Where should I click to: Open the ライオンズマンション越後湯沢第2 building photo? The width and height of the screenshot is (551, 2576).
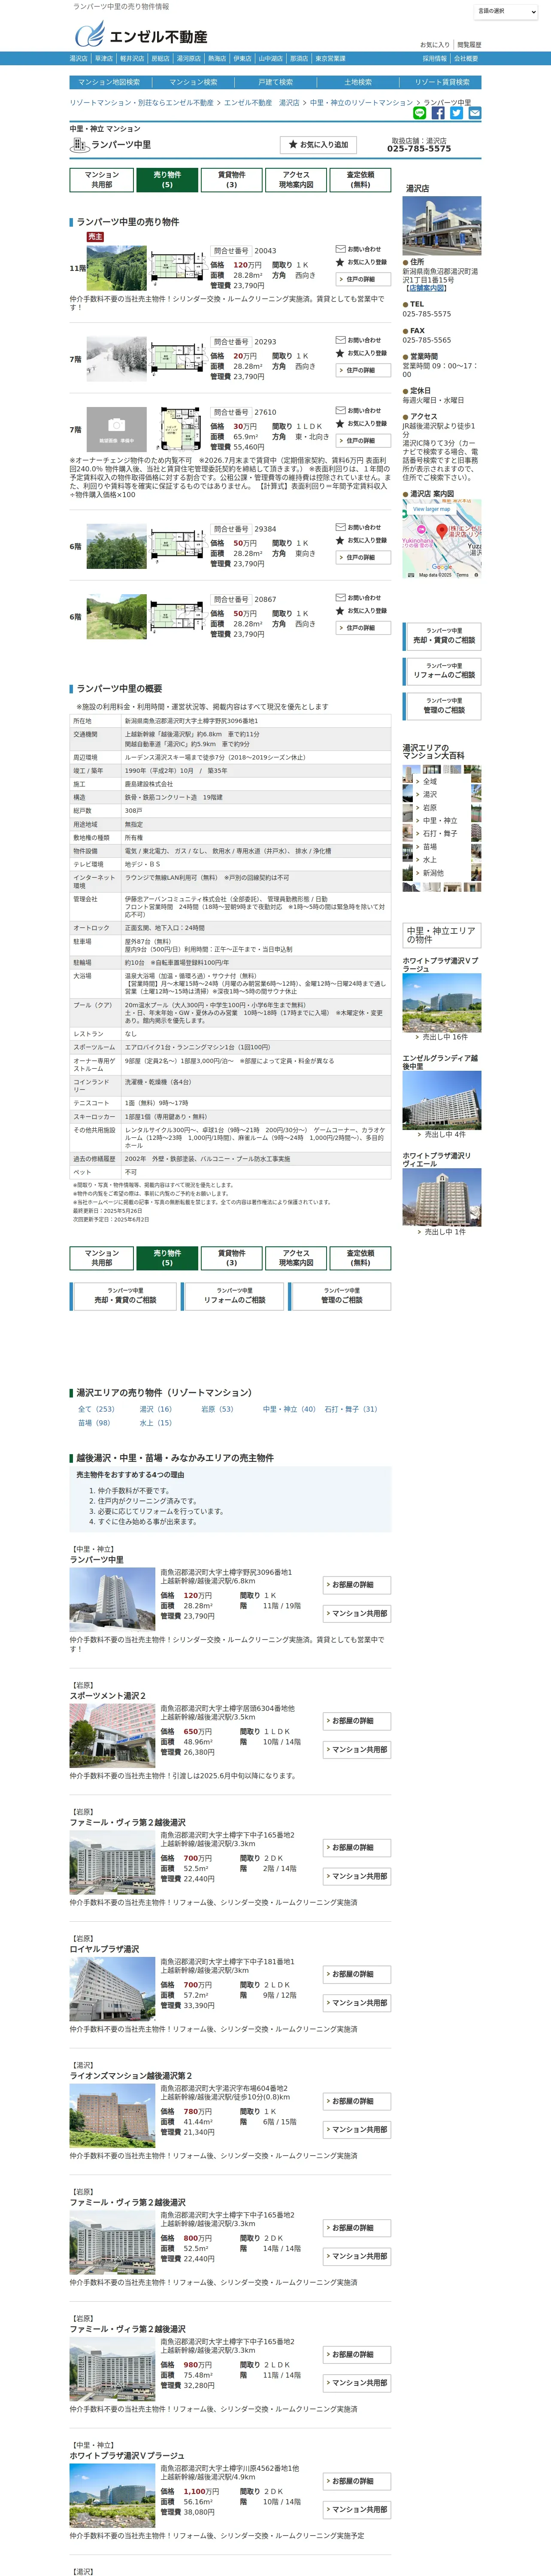pyautogui.click(x=112, y=2116)
